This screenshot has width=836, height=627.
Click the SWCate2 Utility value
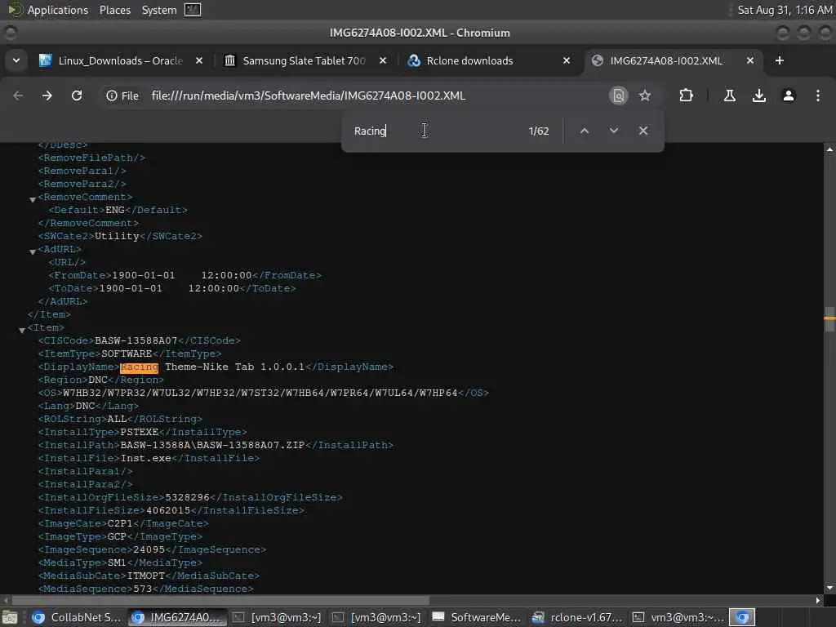pos(117,236)
